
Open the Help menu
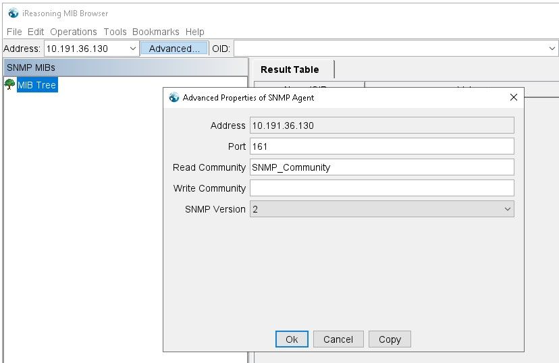(x=194, y=32)
